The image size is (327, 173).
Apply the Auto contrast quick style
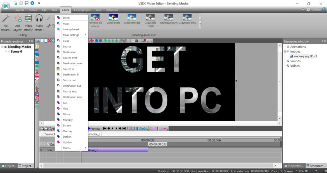pos(132,19)
